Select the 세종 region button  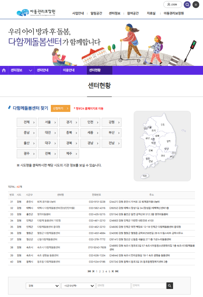(90, 133)
